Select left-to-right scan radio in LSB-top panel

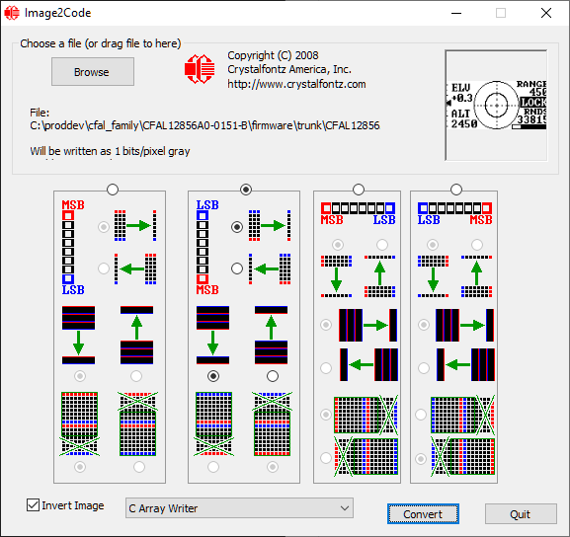click(x=237, y=227)
